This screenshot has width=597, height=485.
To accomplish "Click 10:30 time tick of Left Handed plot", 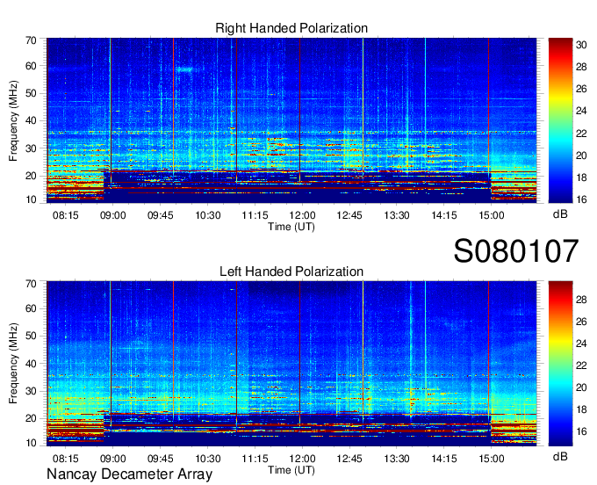I will 207,459.
